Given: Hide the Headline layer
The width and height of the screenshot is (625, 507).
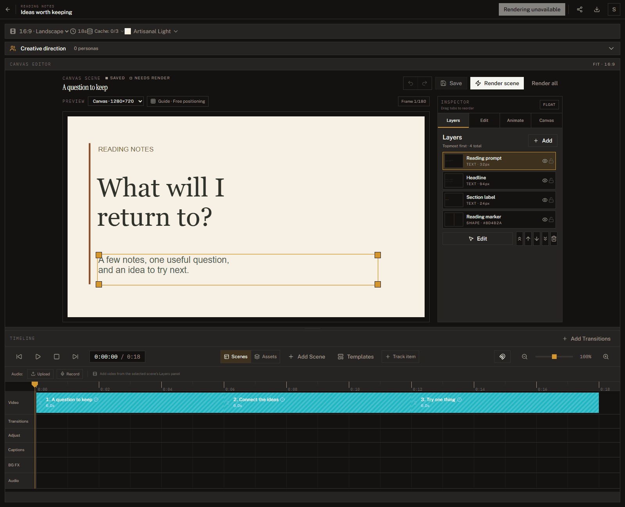Looking at the screenshot, I should point(545,180).
